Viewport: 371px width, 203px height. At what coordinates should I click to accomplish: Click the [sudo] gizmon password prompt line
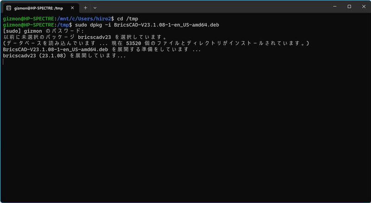pos(44,31)
